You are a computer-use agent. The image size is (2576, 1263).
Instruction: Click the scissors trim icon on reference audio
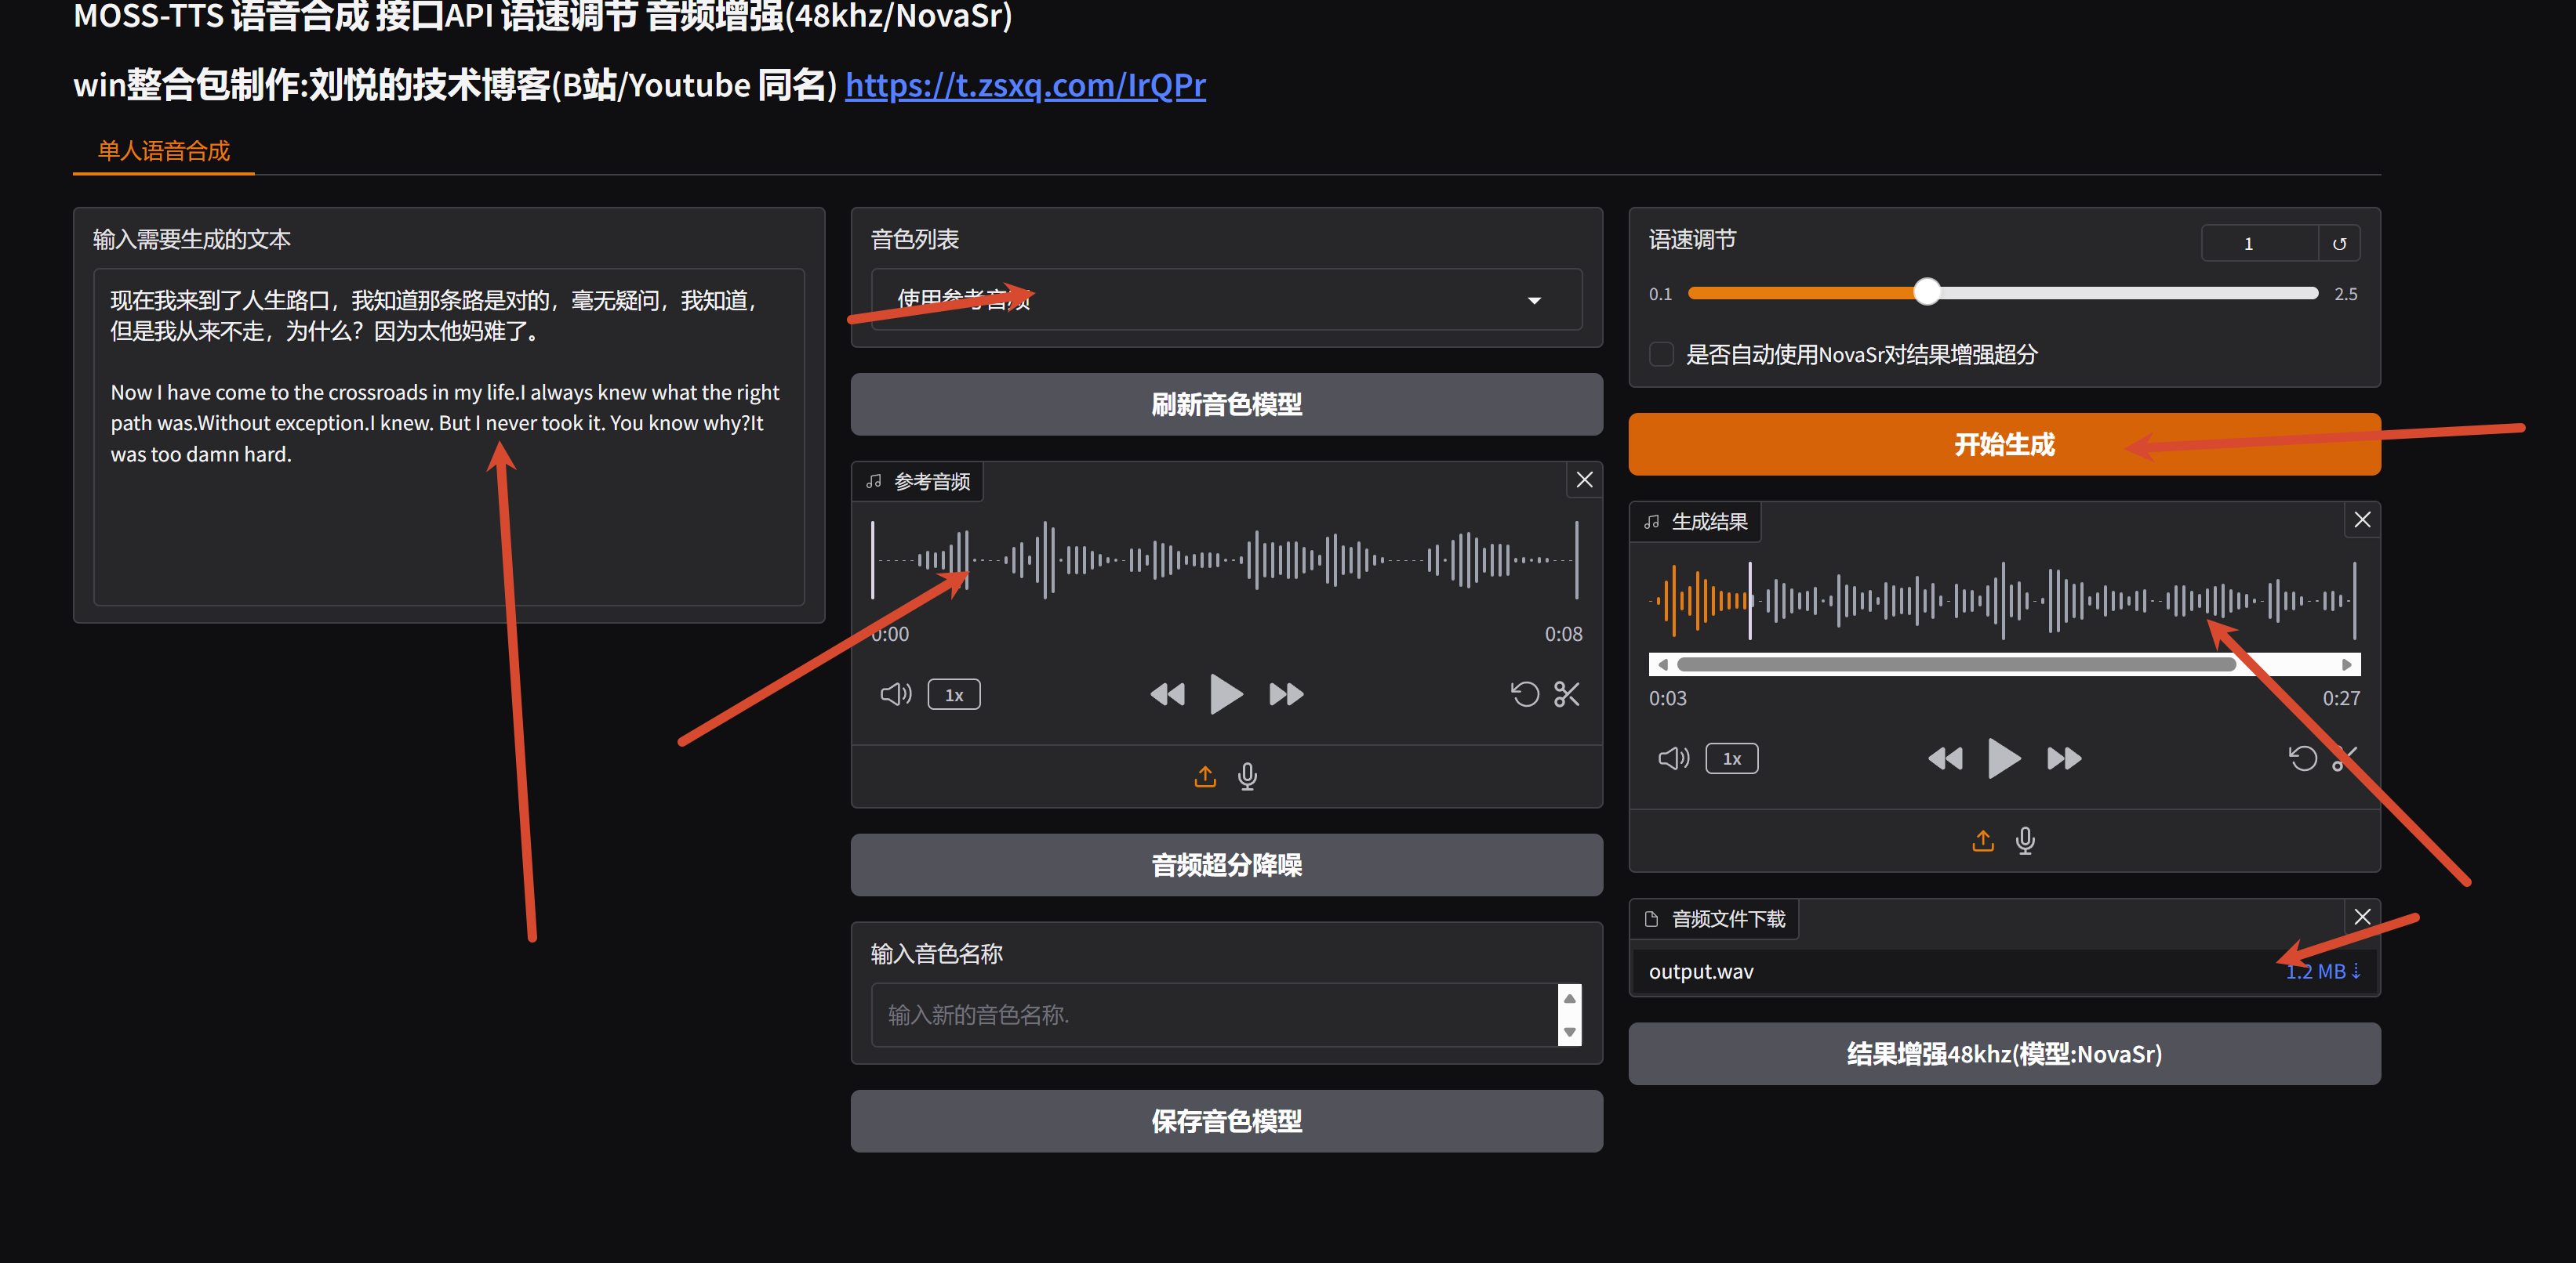click(1566, 693)
